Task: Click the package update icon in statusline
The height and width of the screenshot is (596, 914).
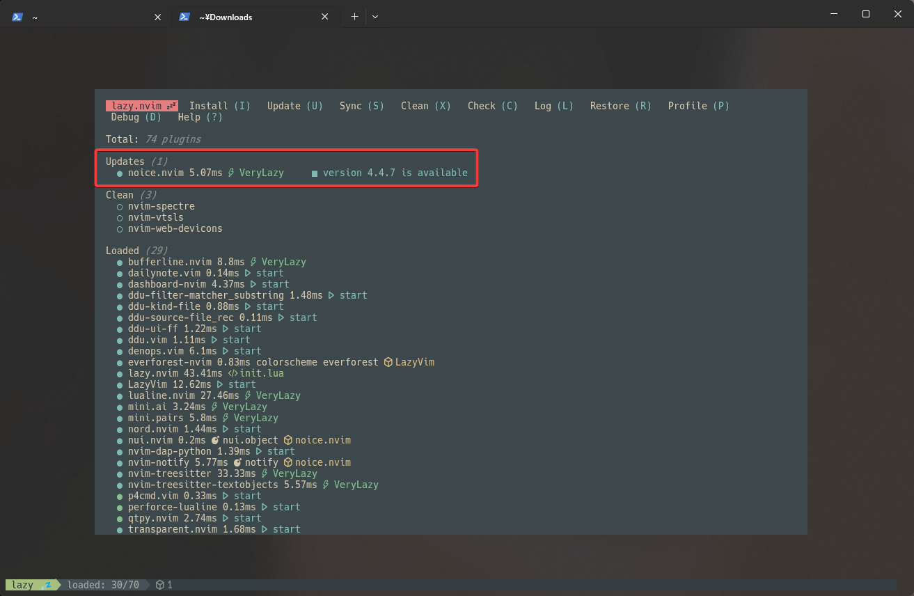Action: [x=160, y=585]
